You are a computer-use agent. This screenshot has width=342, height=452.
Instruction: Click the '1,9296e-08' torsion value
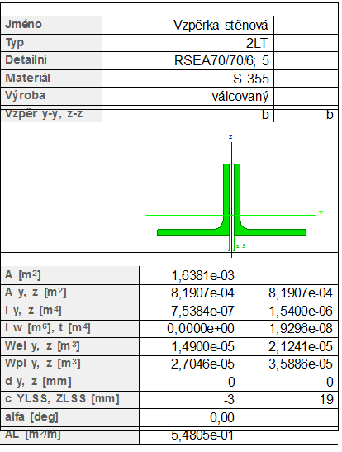[301, 329]
